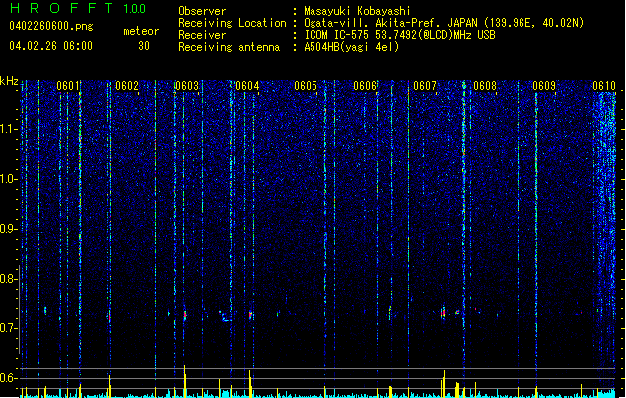Select antenna value A504HB(yagi 4el)
The height and width of the screenshot is (398, 626).
(351, 47)
